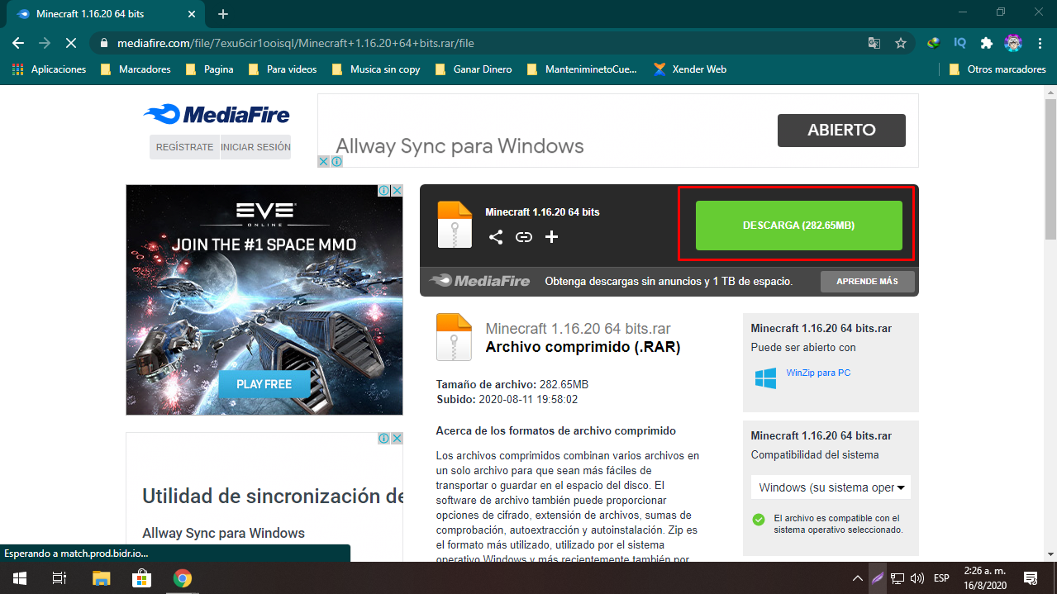Click the INICIAR SESIÓN button

255,147
